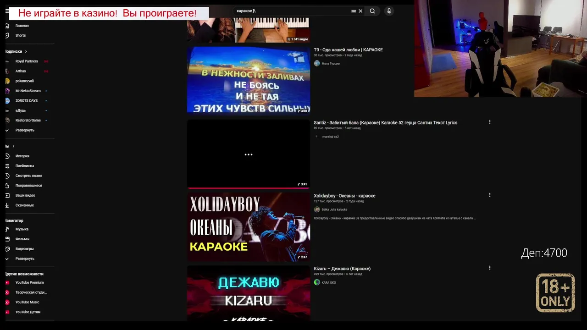Image resolution: width=587 pixels, height=330 pixels.
Task: Open the Mr.NektoStream subscription
Action: [28, 91]
